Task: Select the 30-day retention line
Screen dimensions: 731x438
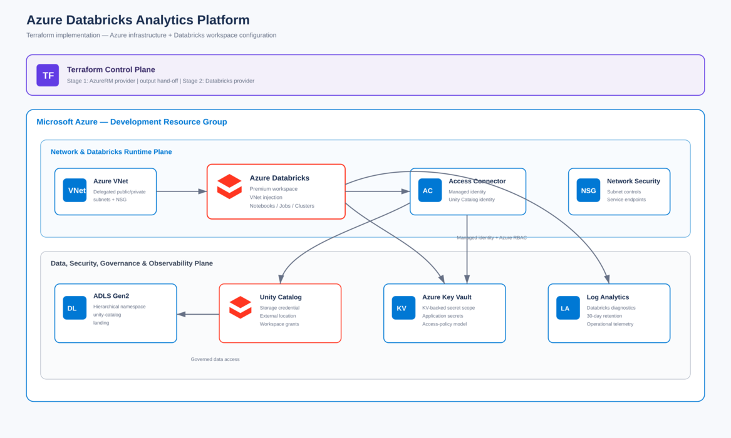Action: coord(604,316)
